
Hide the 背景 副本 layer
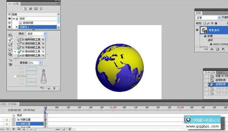(197, 30)
